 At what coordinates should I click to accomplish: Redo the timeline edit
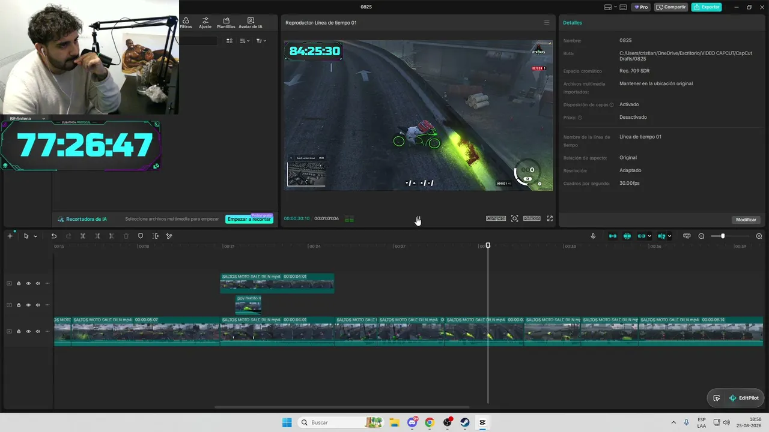point(68,236)
